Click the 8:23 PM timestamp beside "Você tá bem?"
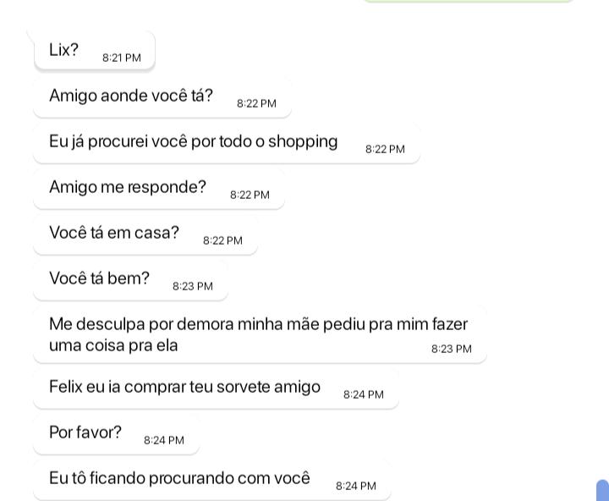609x501 pixels. (x=193, y=287)
